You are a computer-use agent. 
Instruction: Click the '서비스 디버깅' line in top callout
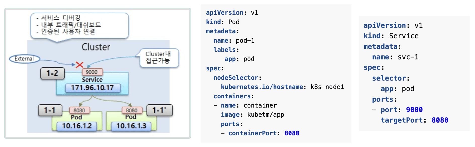(61, 18)
